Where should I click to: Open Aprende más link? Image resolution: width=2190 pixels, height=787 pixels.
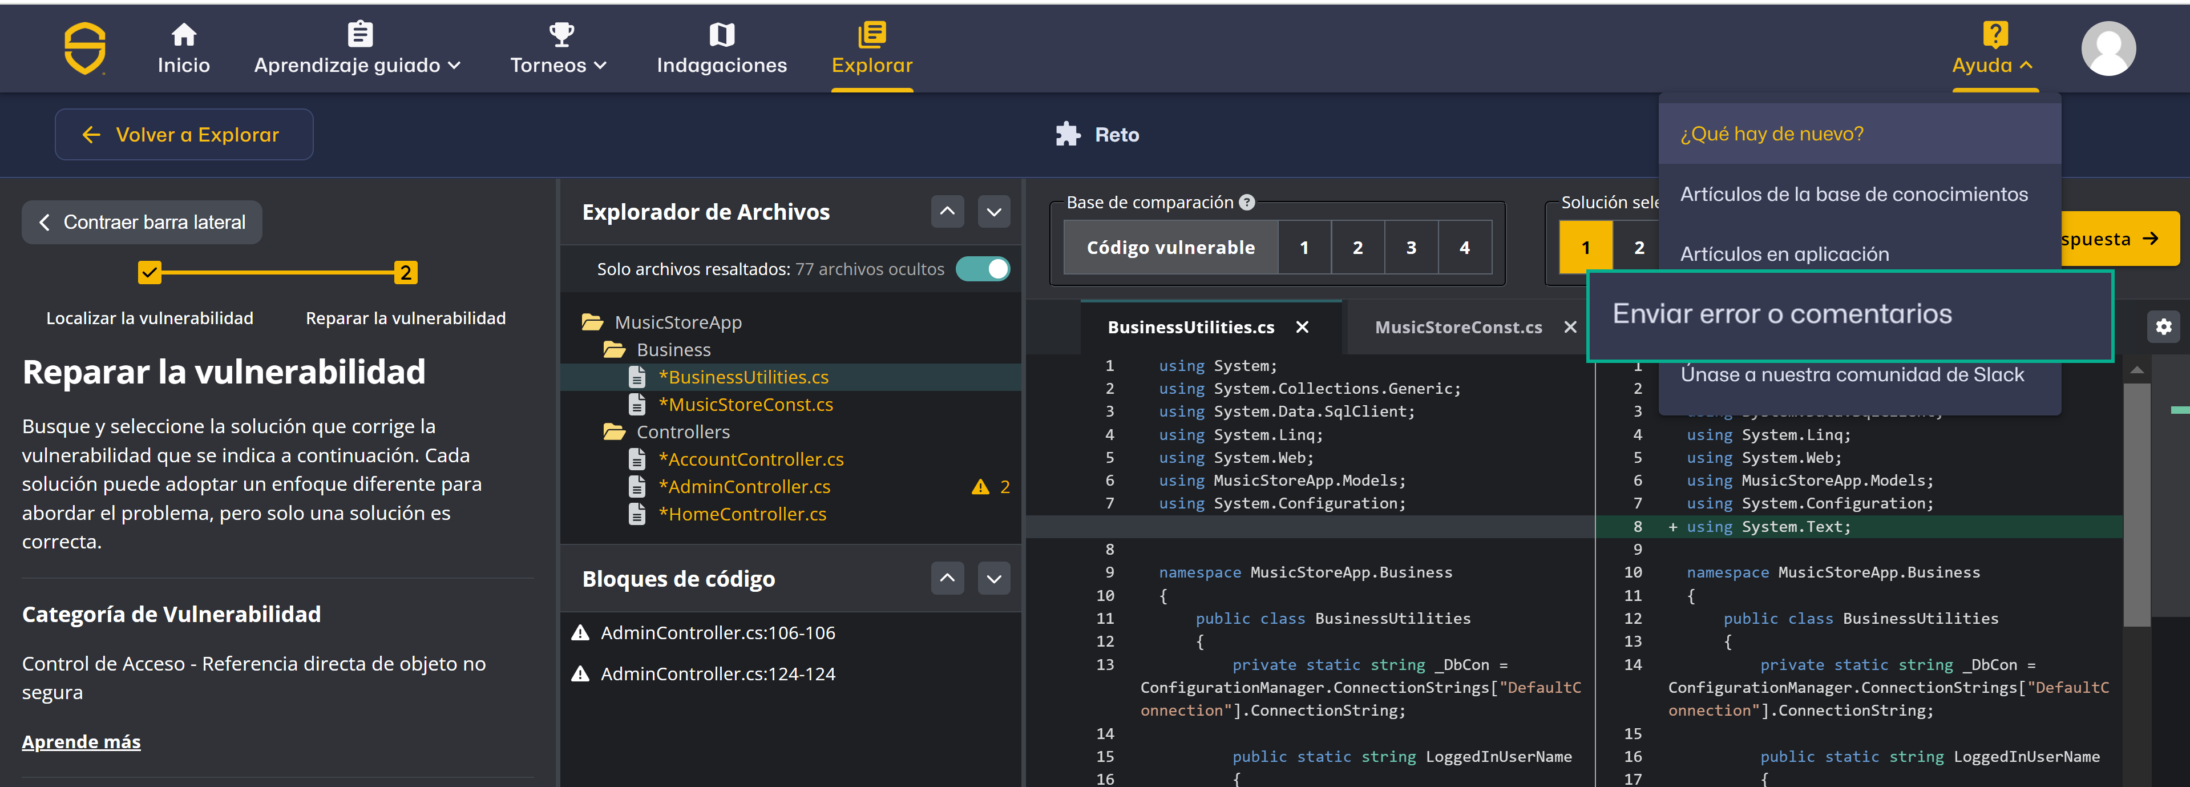tap(82, 741)
